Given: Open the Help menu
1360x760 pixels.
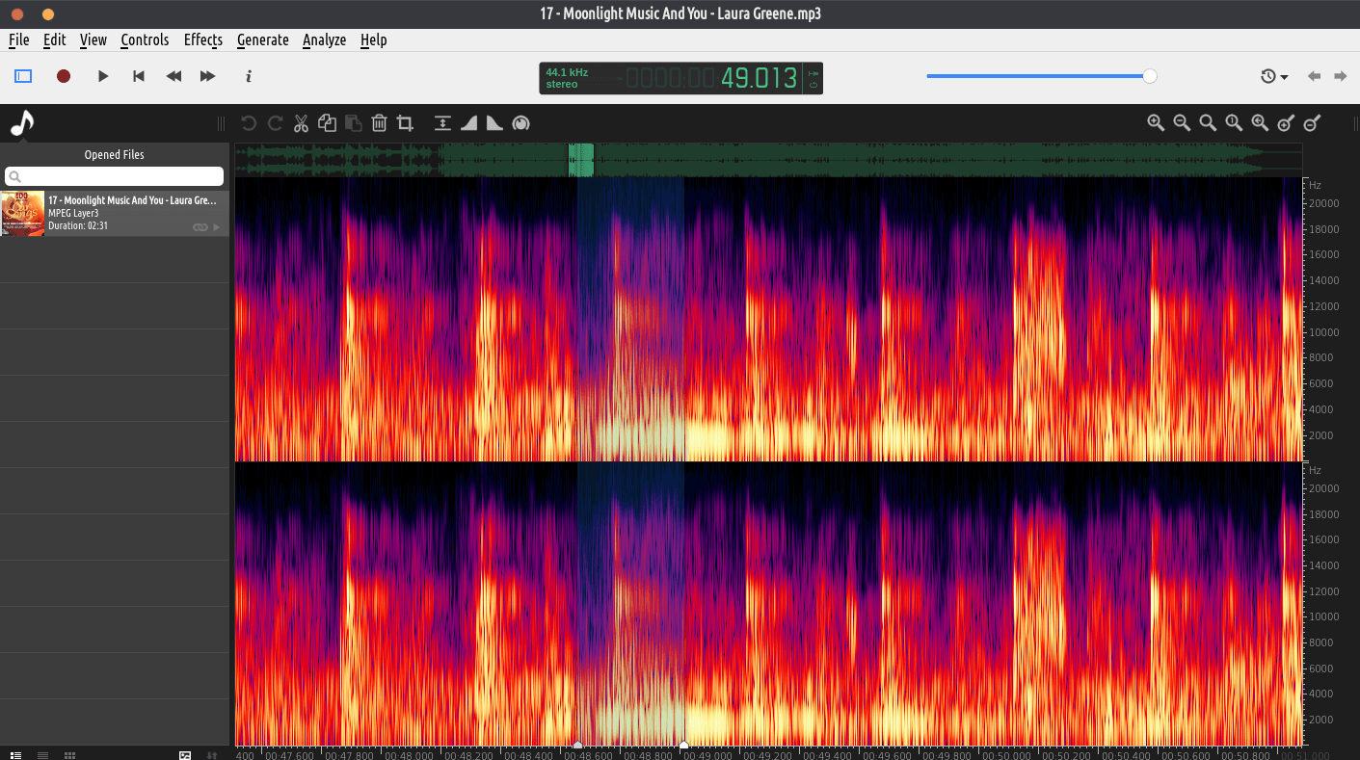Looking at the screenshot, I should point(374,39).
